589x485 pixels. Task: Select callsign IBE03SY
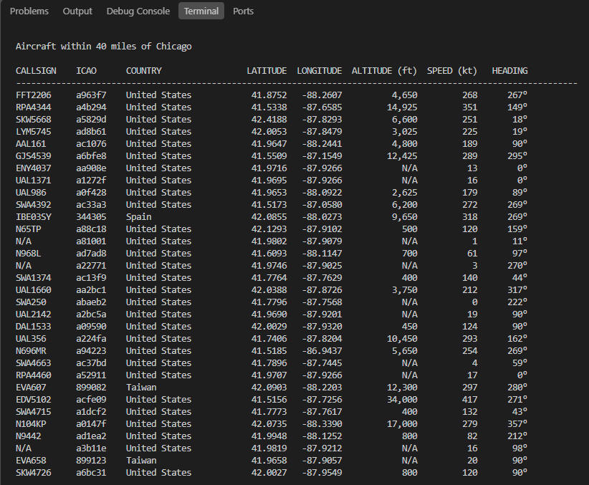click(x=34, y=217)
